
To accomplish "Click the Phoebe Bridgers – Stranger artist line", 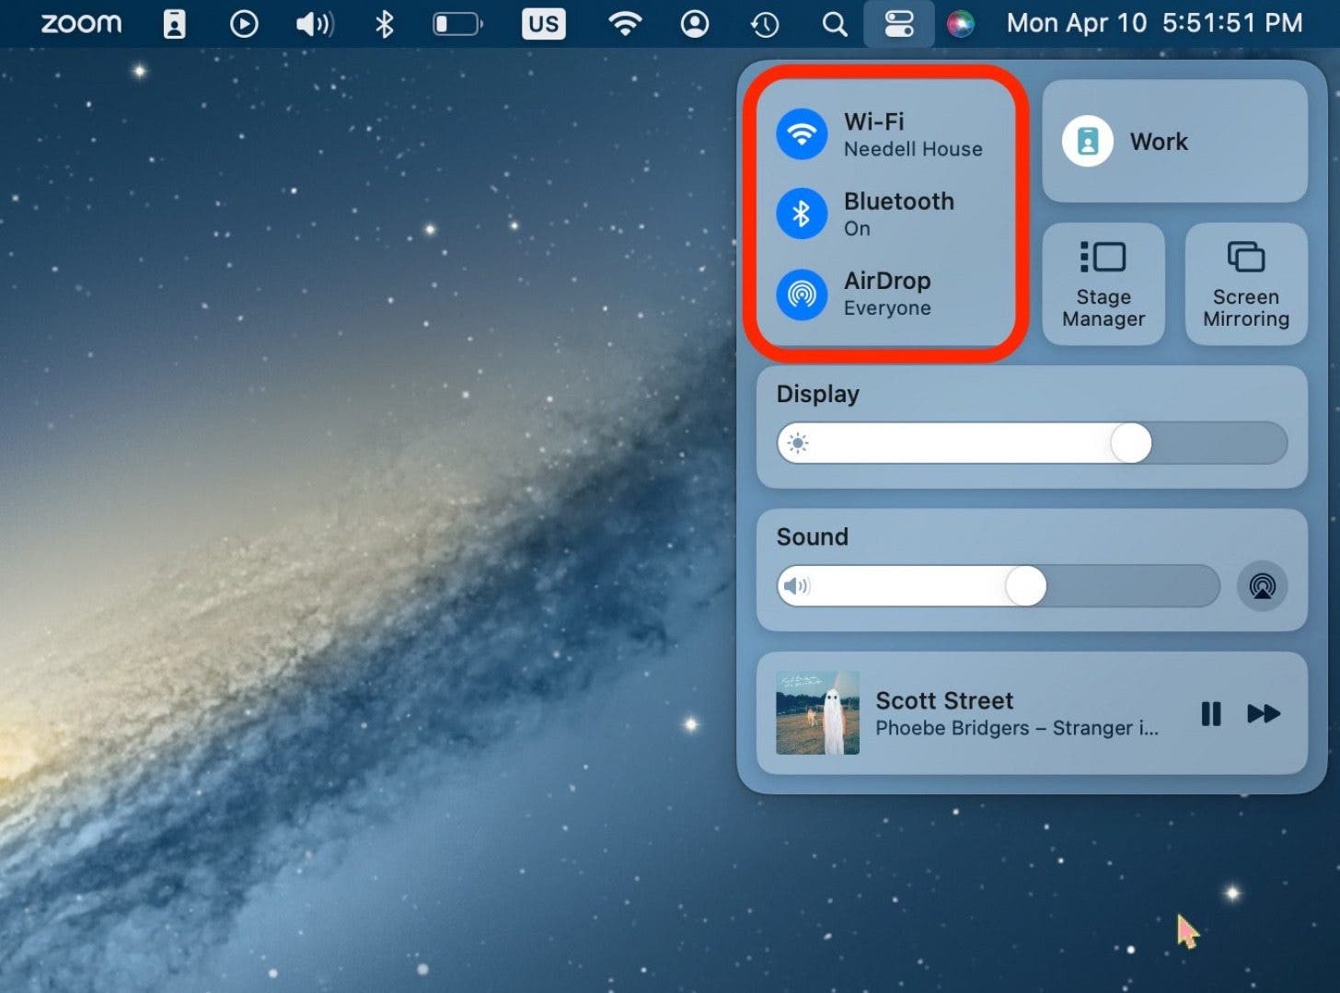I will point(1017,728).
